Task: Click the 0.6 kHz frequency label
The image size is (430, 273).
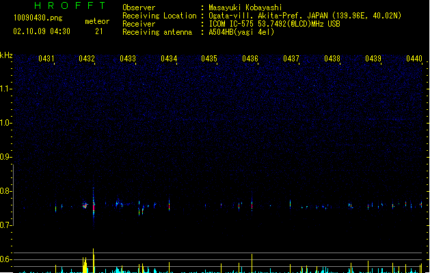Action: [5, 259]
